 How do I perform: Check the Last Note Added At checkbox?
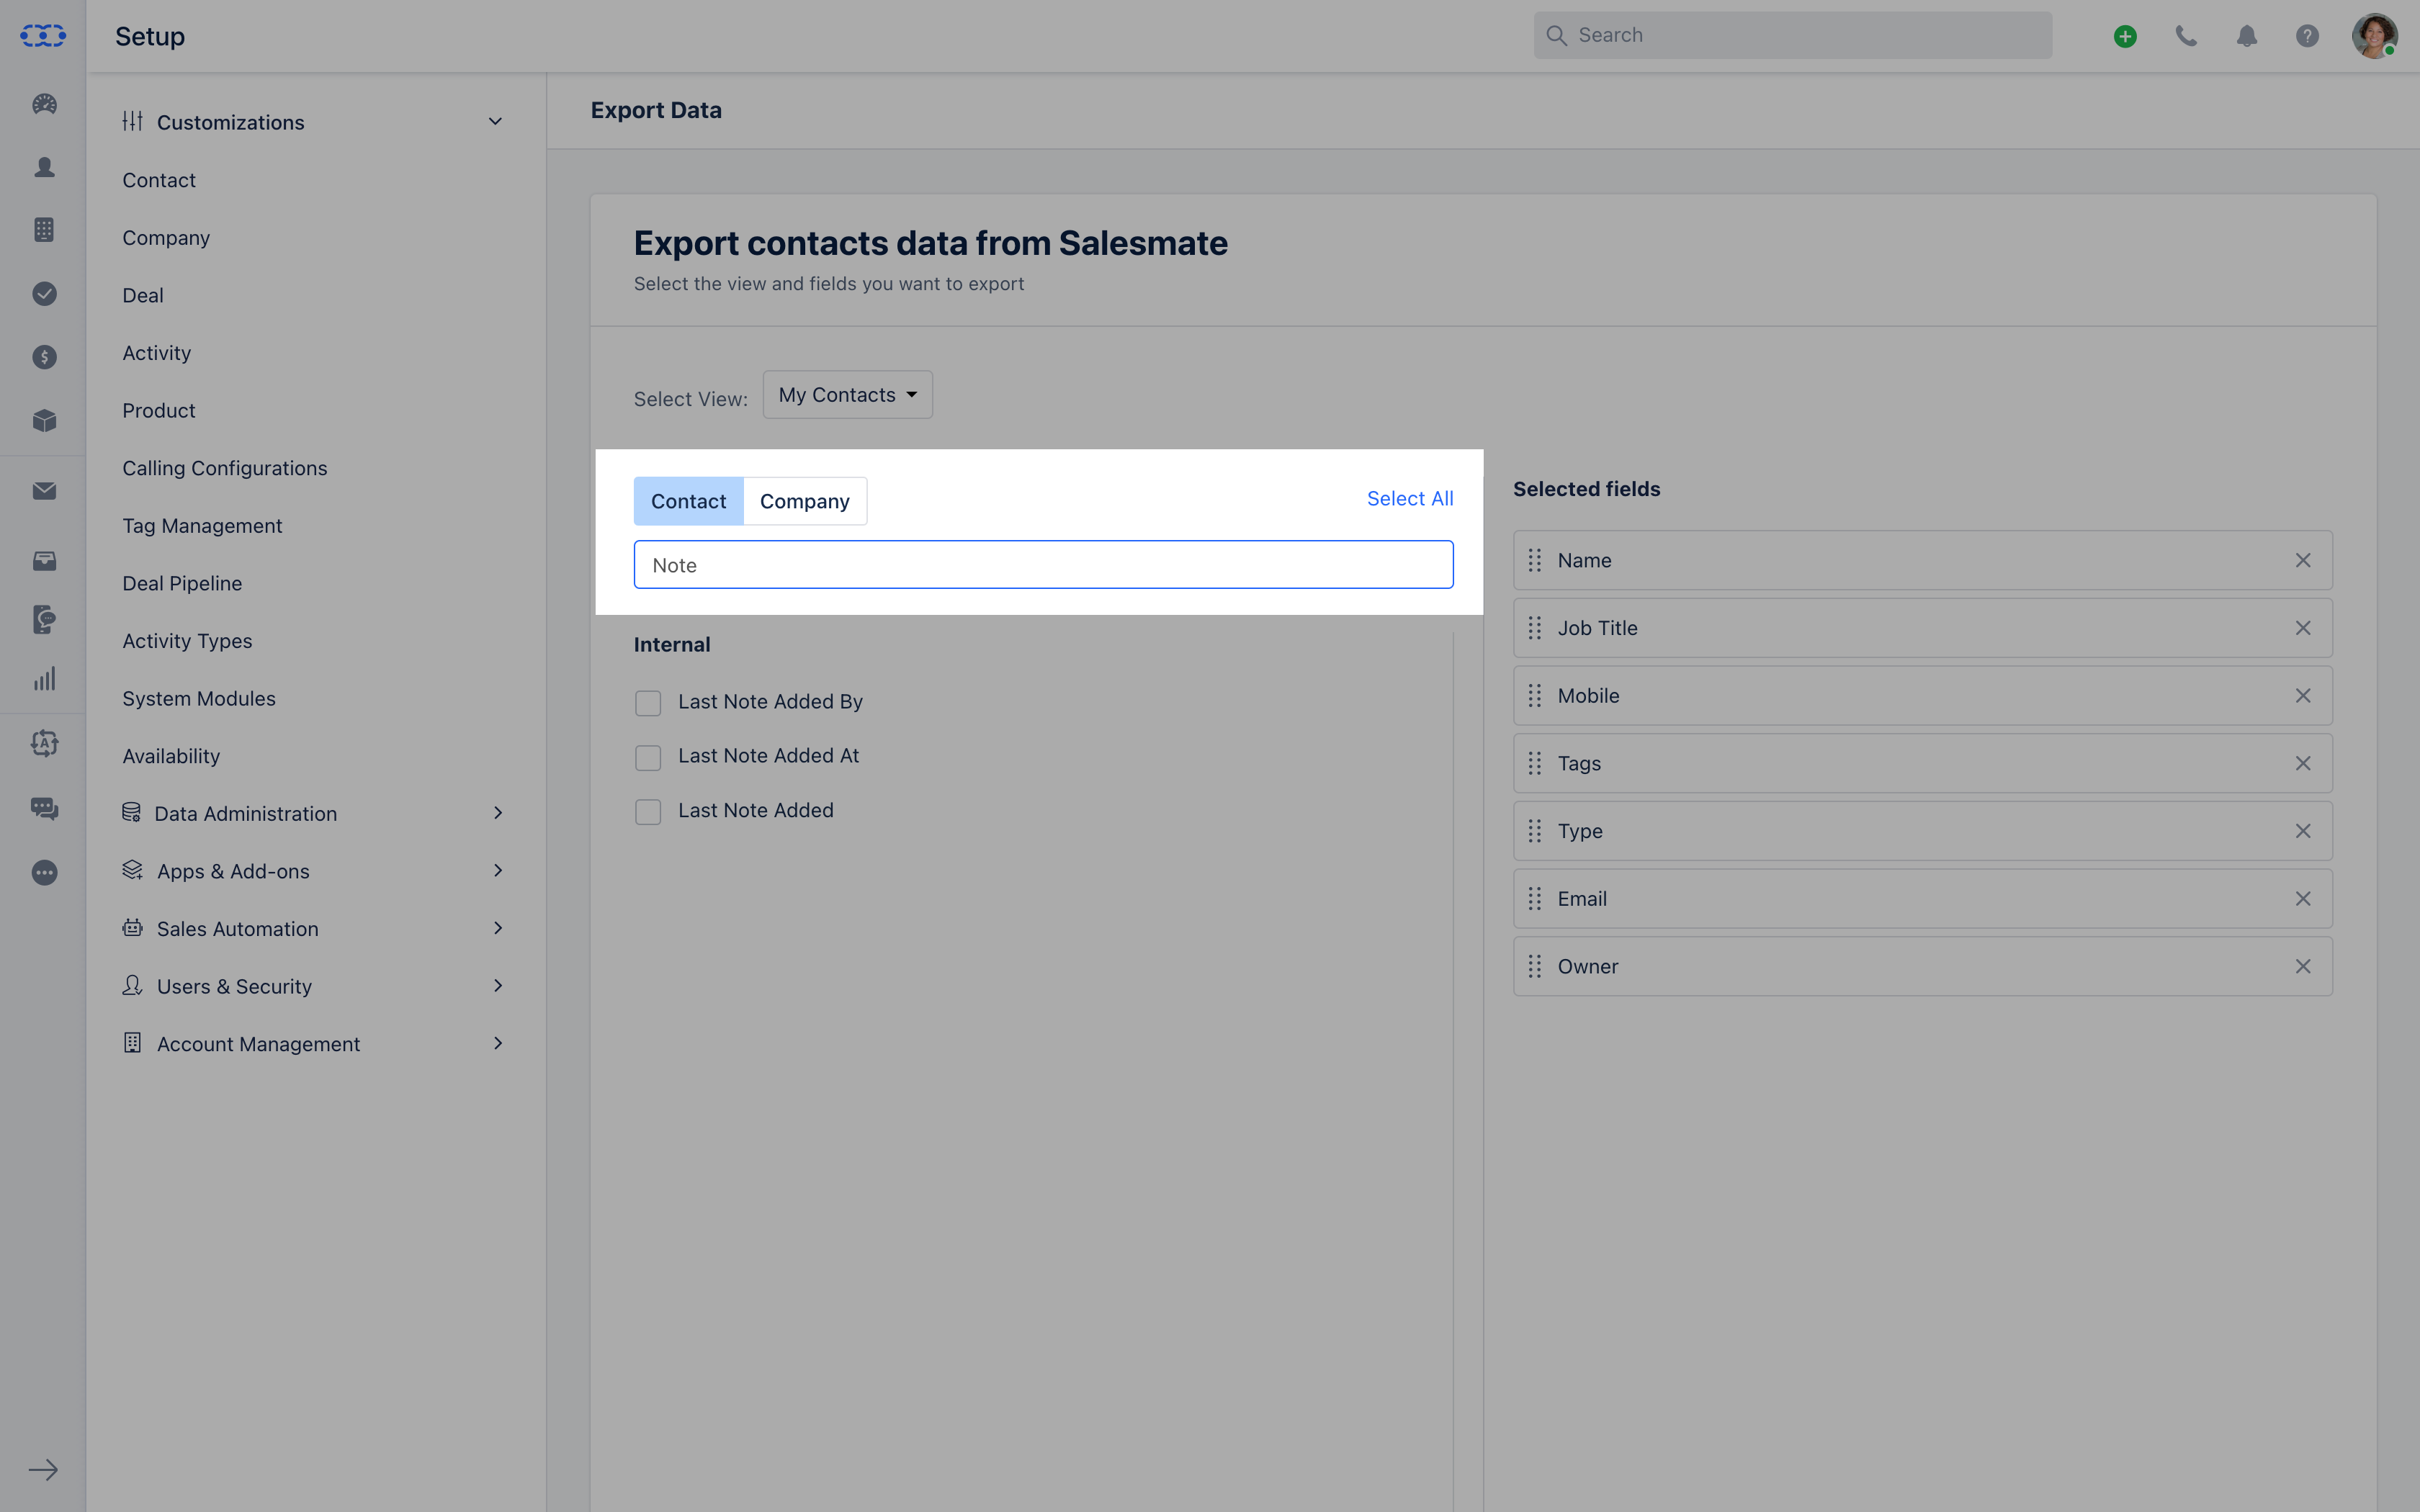click(x=648, y=758)
